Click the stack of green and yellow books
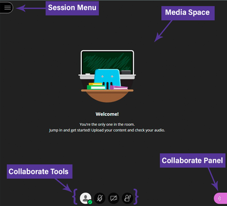 [x=96, y=86]
